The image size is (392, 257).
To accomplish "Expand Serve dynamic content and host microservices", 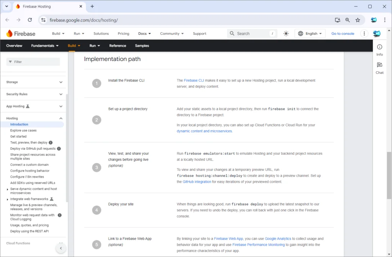I will coord(7,190).
